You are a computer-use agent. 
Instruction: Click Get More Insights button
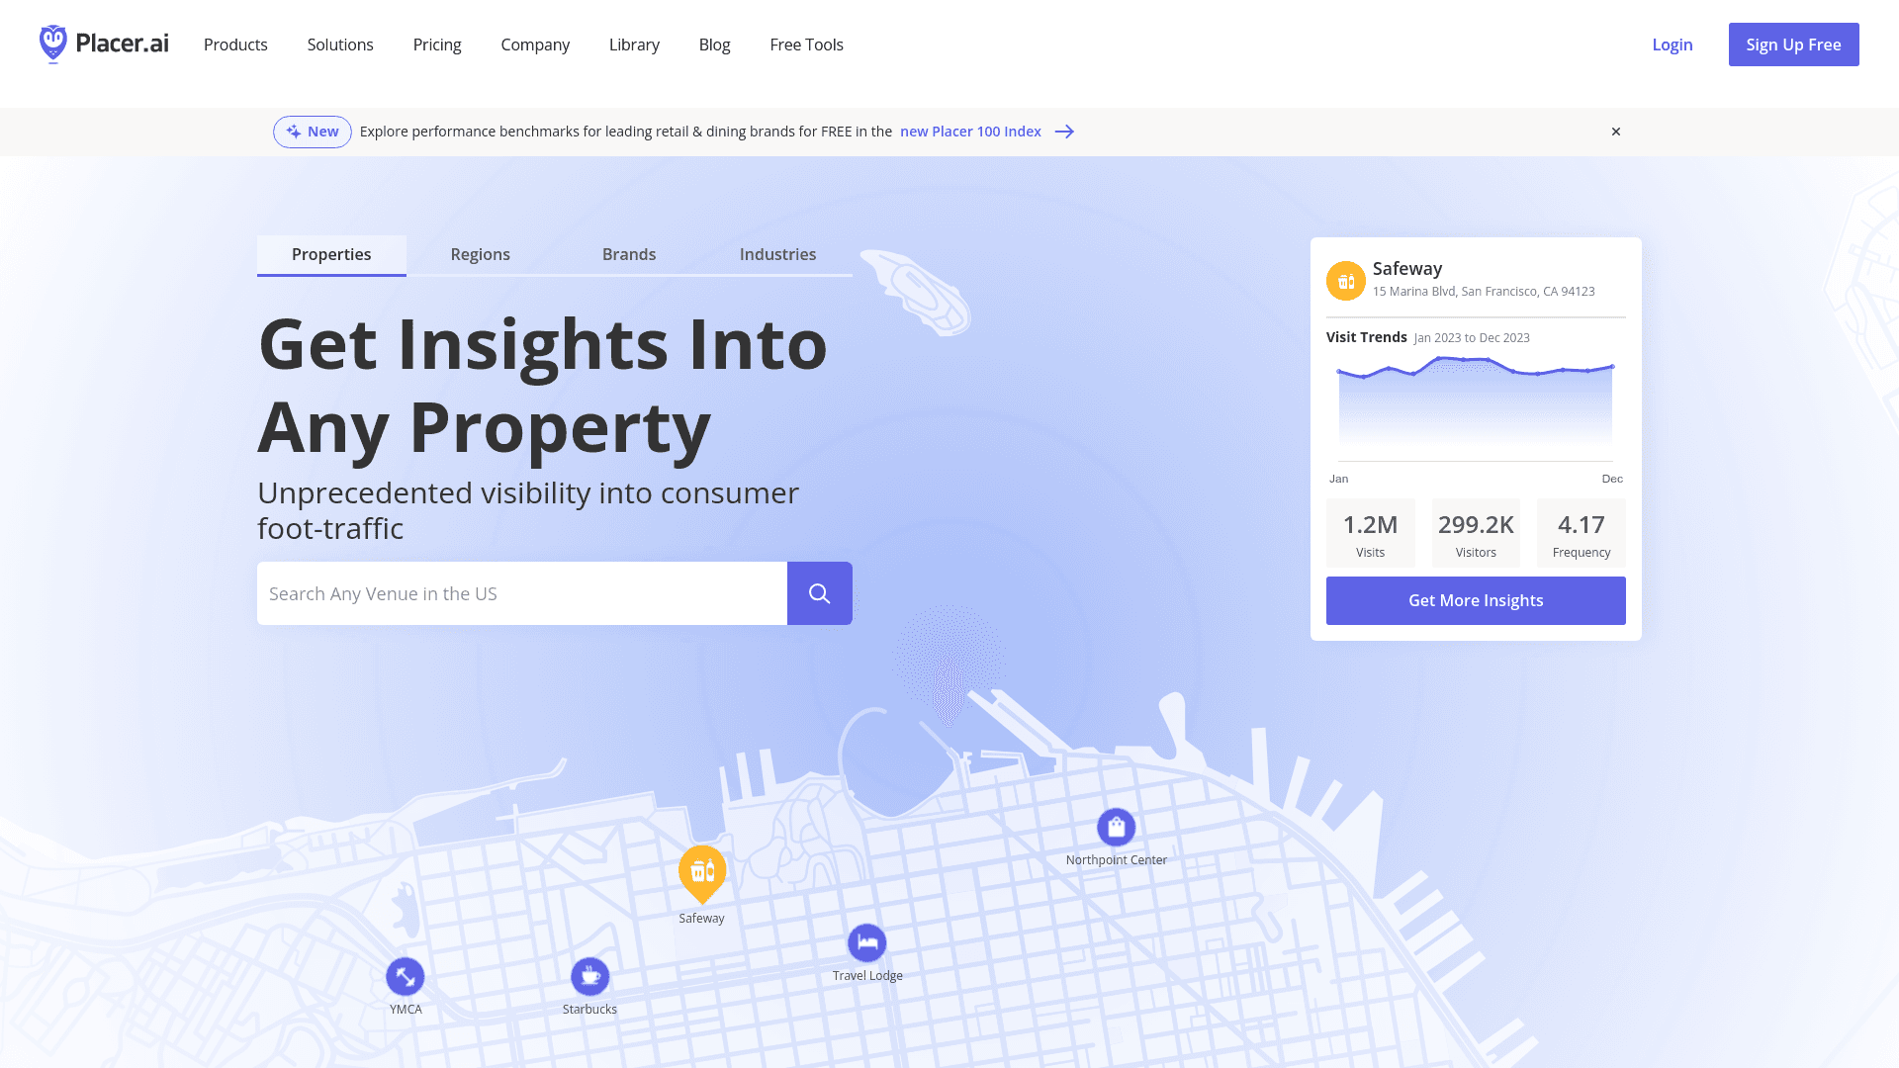click(1476, 600)
